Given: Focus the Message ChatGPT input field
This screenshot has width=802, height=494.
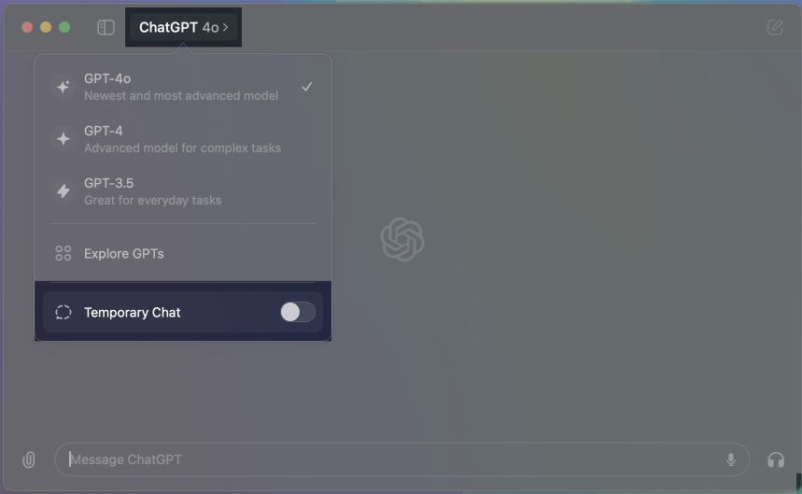Looking at the screenshot, I should (x=402, y=459).
